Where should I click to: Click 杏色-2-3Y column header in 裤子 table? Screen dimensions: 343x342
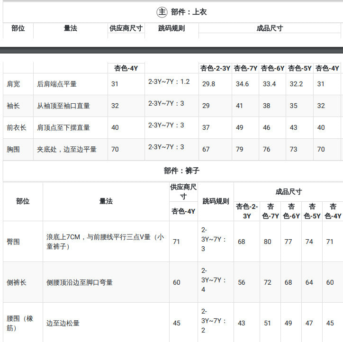(x=247, y=211)
